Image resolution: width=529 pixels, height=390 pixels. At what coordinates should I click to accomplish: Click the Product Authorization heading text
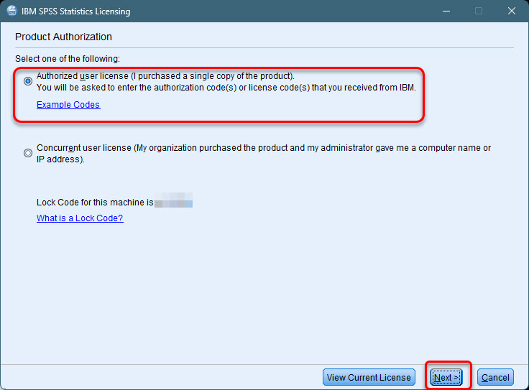pyautogui.click(x=63, y=37)
